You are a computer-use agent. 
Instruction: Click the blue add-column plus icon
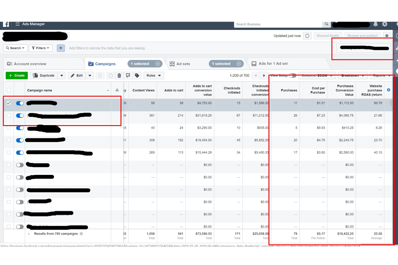click(388, 90)
